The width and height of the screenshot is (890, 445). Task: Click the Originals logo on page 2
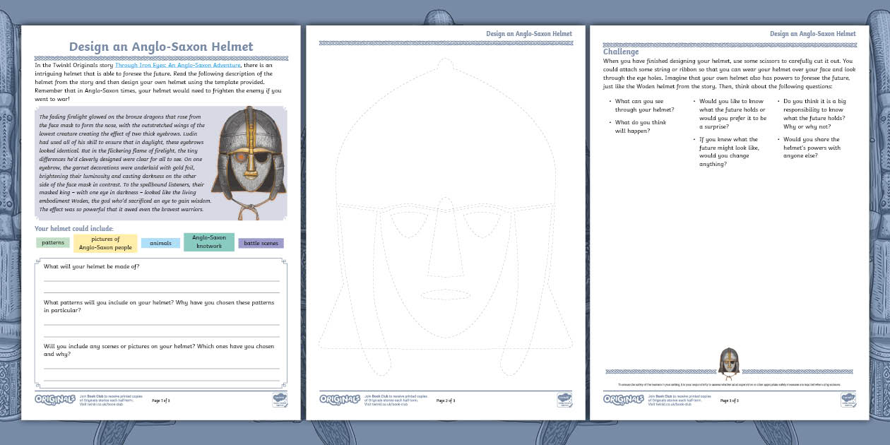[x=339, y=399]
